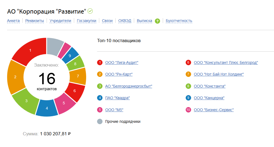274x147 pixels.
Task: Open supplier ООО "Рн-Карт"
Action: click(x=119, y=74)
